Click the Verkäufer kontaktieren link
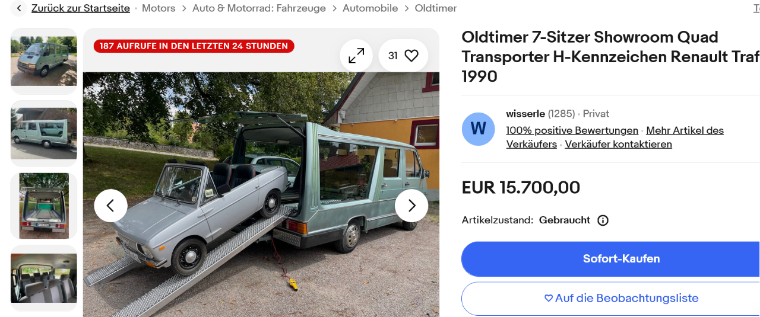 tap(618, 144)
